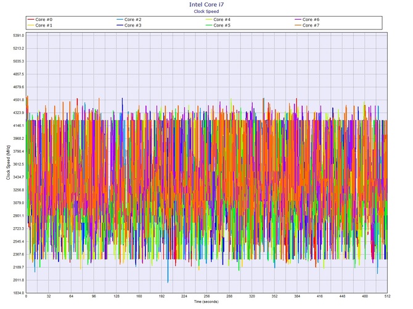Select the Core #7 legend entry
The height and width of the screenshot is (309, 413).
click(307, 25)
